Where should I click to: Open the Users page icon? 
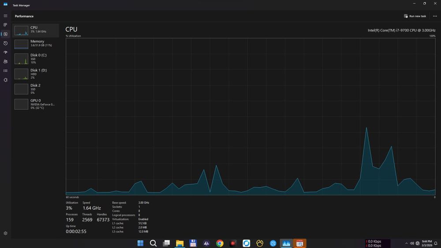(5, 62)
